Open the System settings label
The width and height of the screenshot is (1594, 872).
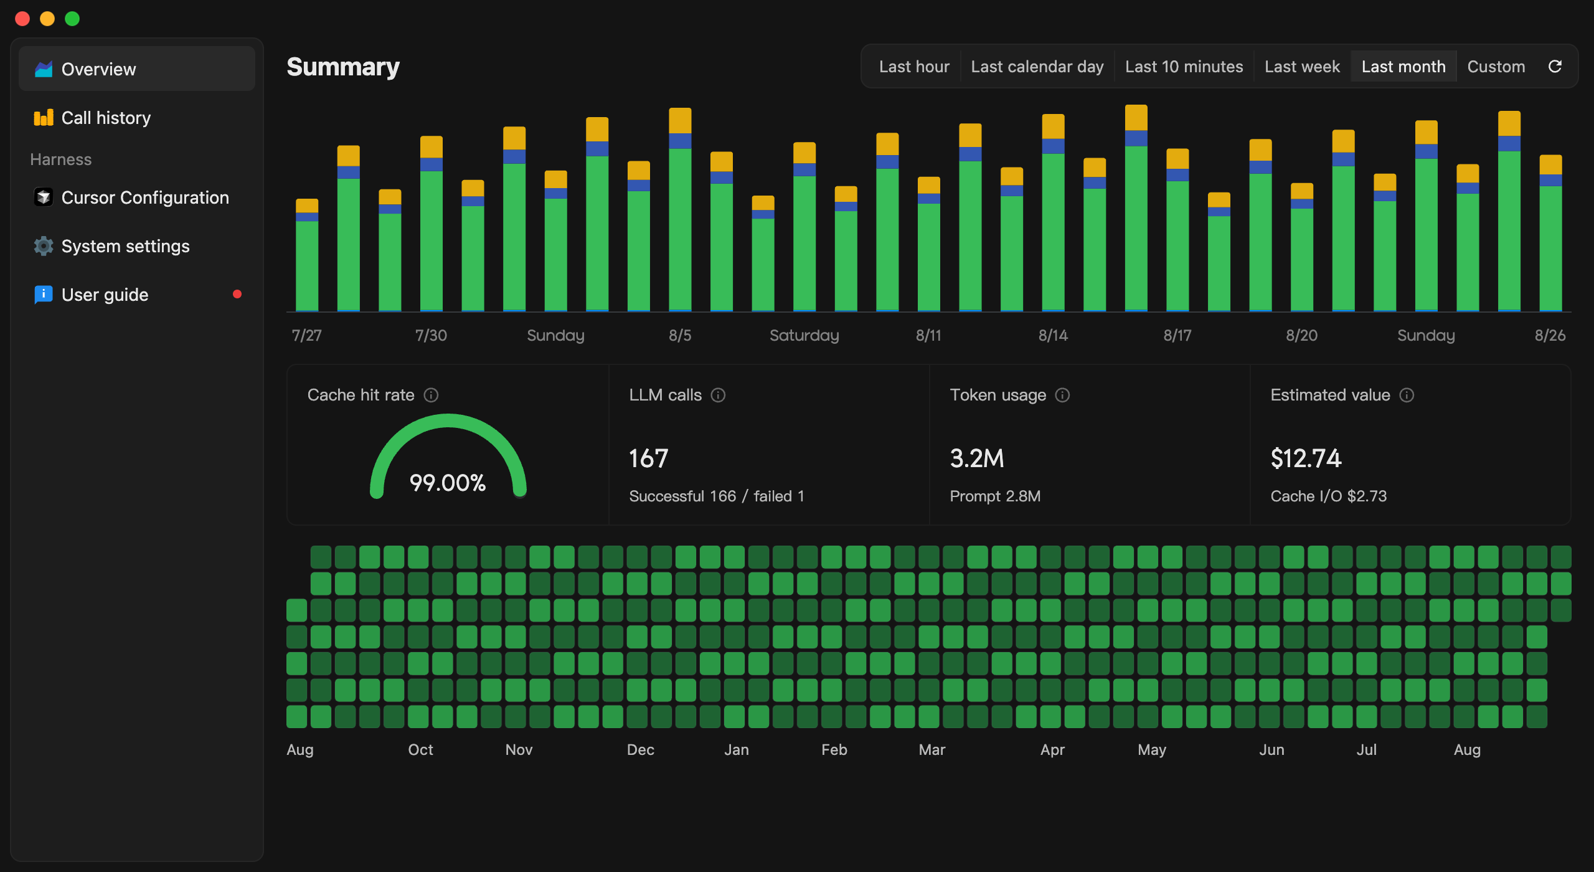(x=125, y=246)
